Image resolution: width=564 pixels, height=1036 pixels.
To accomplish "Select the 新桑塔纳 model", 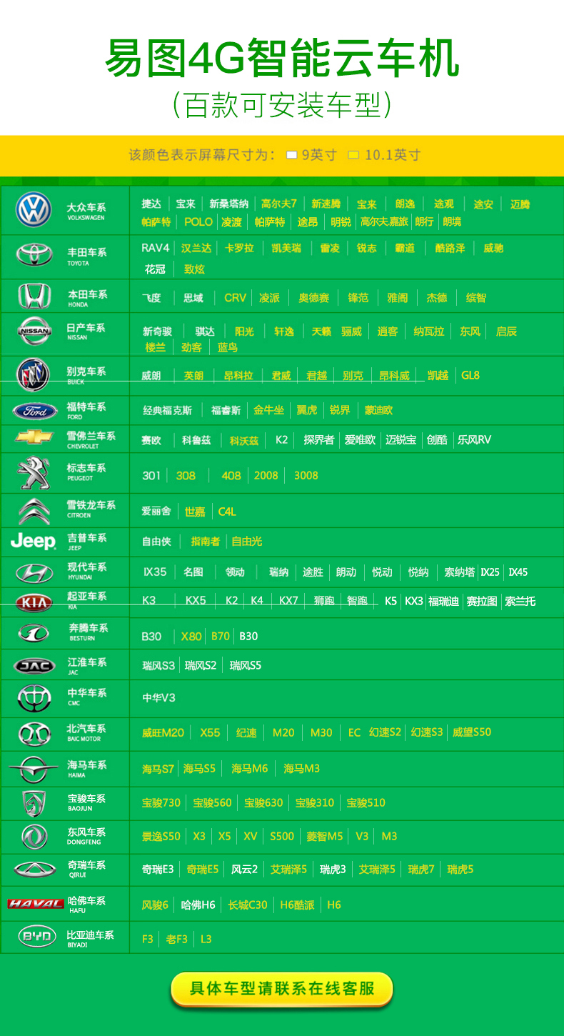I will (228, 204).
